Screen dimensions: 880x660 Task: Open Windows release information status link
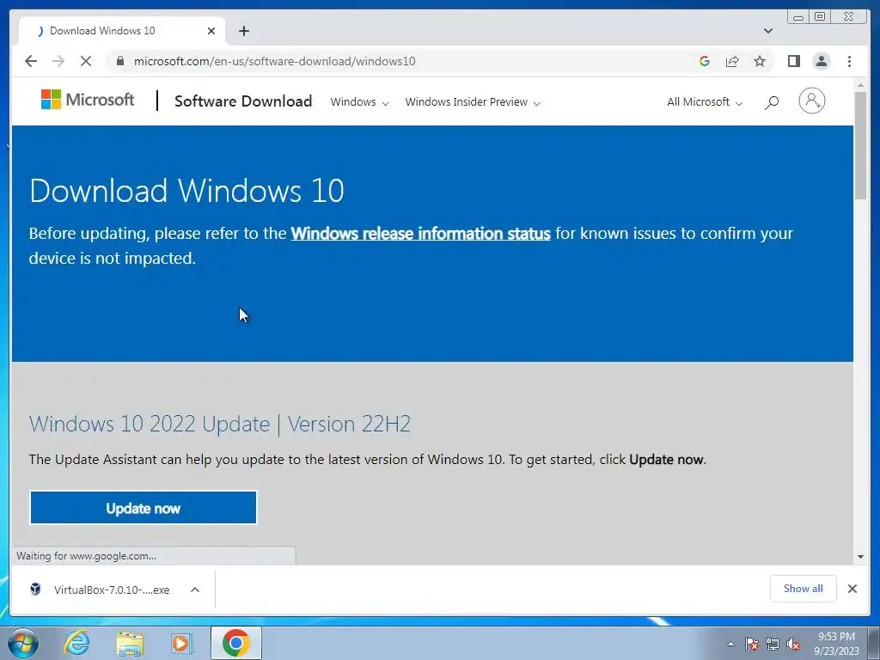point(420,234)
